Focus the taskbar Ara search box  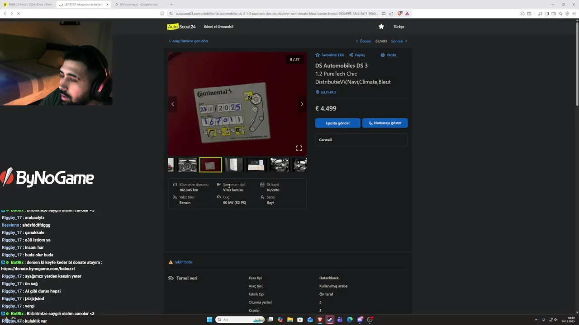click(x=240, y=320)
